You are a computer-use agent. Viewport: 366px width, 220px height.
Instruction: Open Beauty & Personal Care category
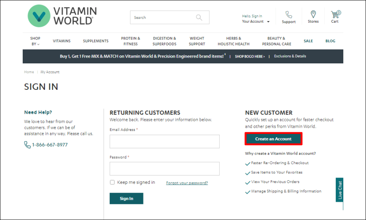[276, 41]
